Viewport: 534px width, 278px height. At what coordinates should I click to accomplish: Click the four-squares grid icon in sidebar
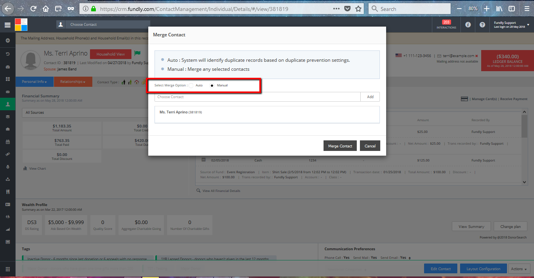pyautogui.click(x=7, y=79)
